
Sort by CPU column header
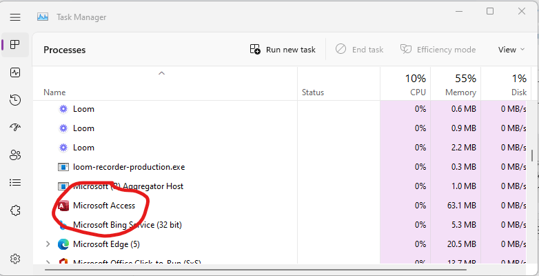click(405, 83)
